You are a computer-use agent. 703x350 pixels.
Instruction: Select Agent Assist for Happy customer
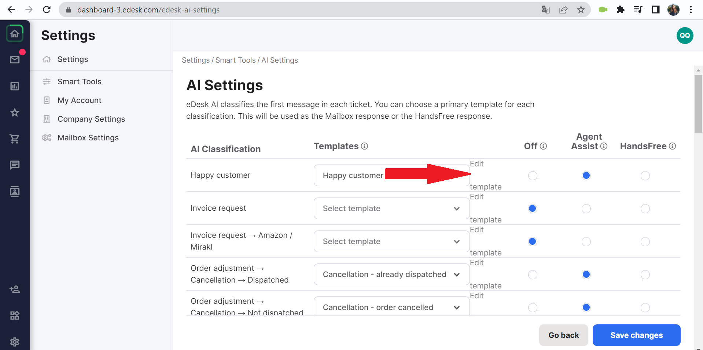pyautogui.click(x=586, y=176)
